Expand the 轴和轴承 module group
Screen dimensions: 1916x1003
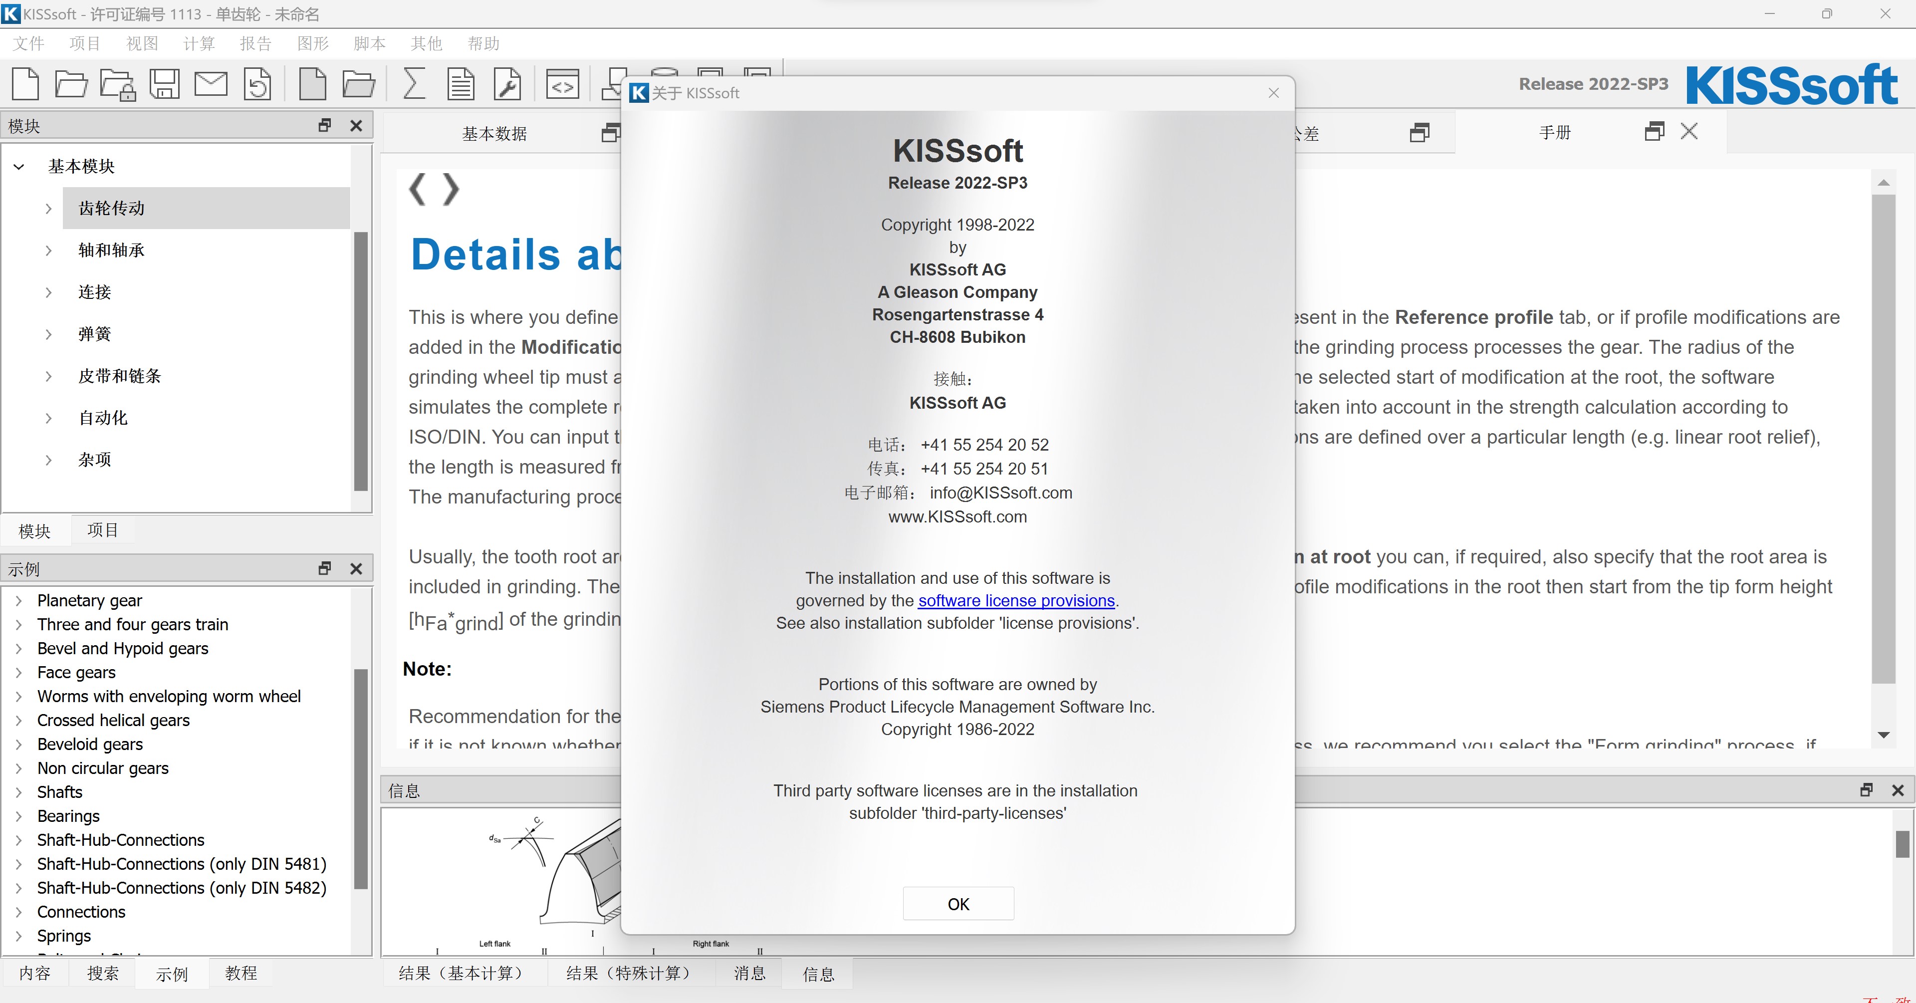[48, 250]
